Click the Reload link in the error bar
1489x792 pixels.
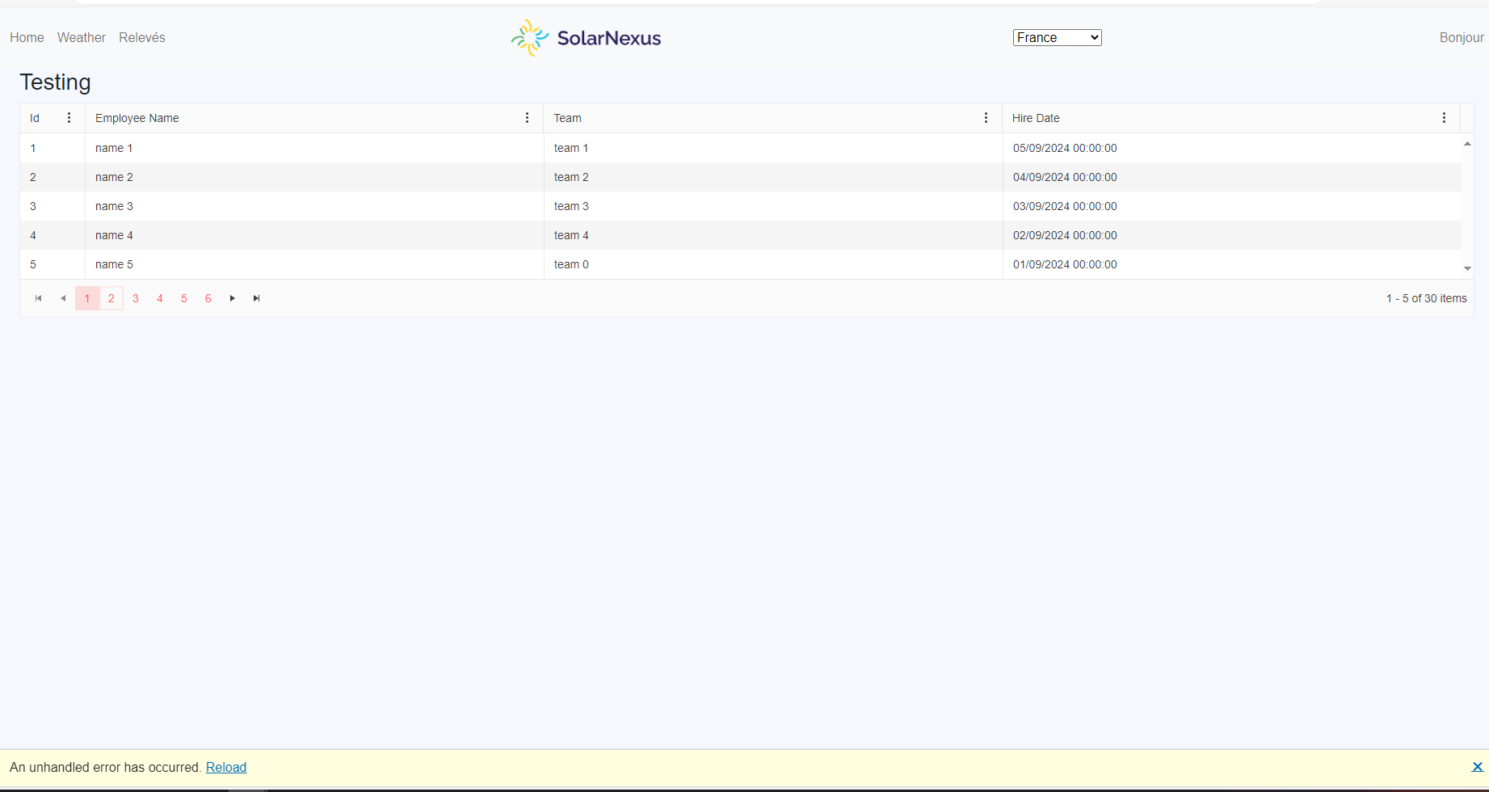(x=226, y=767)
